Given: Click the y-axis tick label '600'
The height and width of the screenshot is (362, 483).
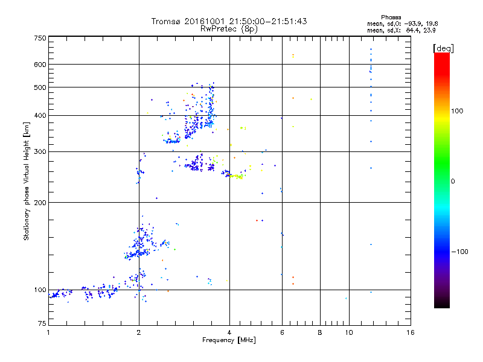Looking at the screenshot, I should tap(40, 65).
